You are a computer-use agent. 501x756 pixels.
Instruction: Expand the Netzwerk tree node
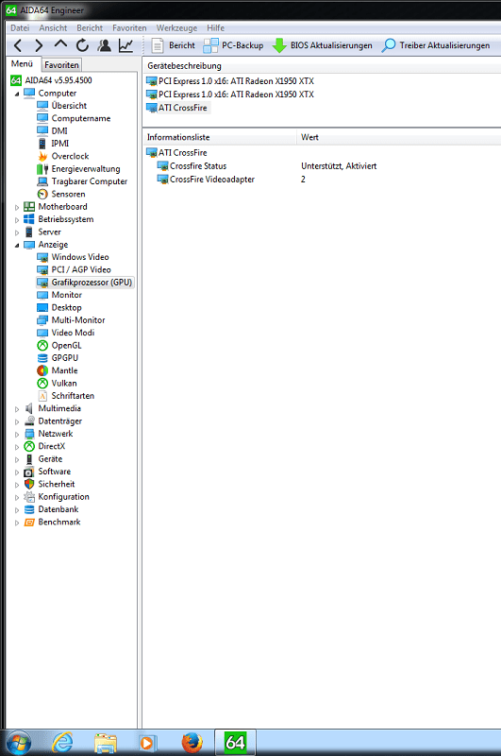click(x=17, y=434)
